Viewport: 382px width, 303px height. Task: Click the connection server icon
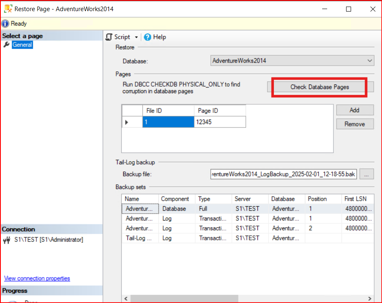point(7,240)
